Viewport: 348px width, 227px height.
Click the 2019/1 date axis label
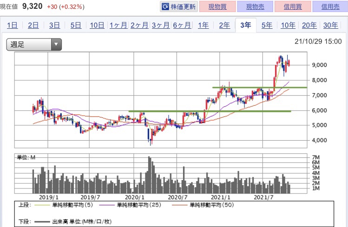click(x=49, y=197)
